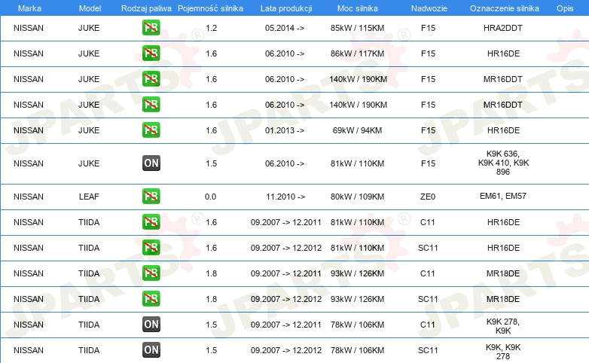Select JUKE model in the 1.2 engine row
Viewport: 589px width, 363px height.
click(89, 28)
